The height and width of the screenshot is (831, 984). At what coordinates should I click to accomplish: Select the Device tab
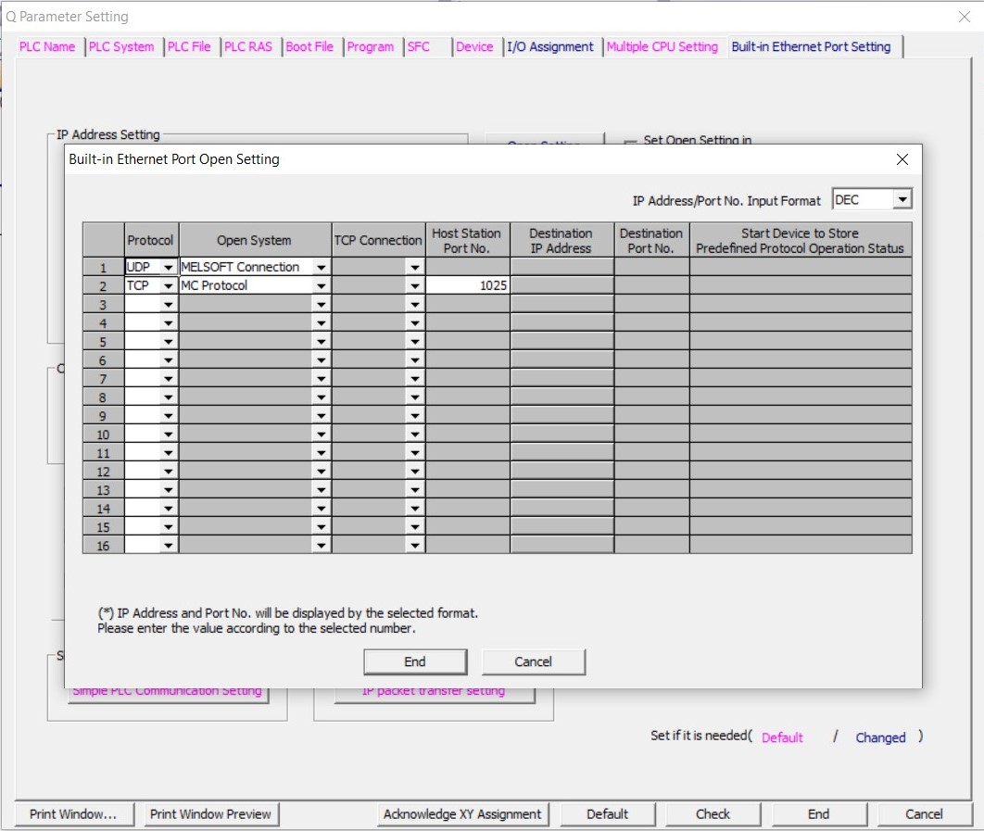pos(474,47)
